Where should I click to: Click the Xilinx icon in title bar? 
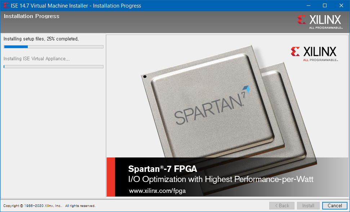click(x=5, y=5)
